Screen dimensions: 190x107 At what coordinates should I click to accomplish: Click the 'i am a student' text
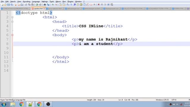(x=96, y=44)
